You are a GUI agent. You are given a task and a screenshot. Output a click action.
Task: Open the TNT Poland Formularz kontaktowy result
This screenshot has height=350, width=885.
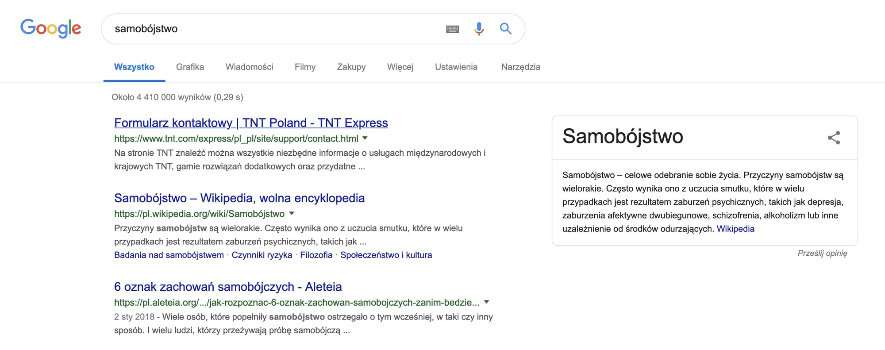pyautogui.click(x=251, y=123)
